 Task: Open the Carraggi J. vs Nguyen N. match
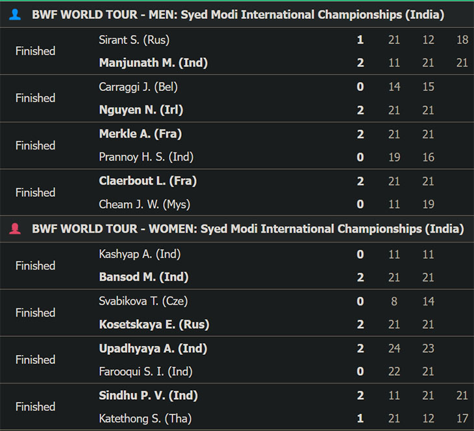[x=237, y=98]
